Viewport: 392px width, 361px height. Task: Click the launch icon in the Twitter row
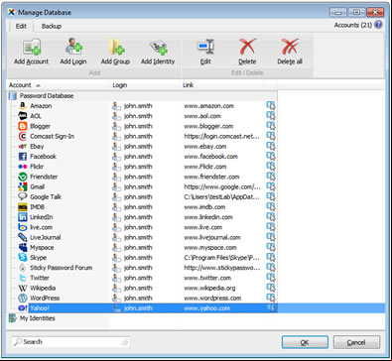point(271,278)
